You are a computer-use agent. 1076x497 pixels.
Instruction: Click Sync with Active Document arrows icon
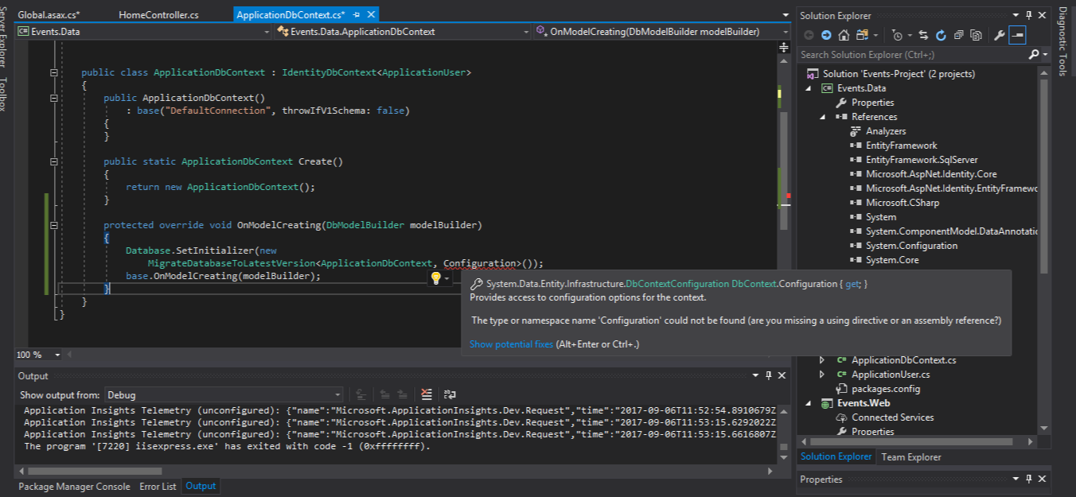pos(923,35)
